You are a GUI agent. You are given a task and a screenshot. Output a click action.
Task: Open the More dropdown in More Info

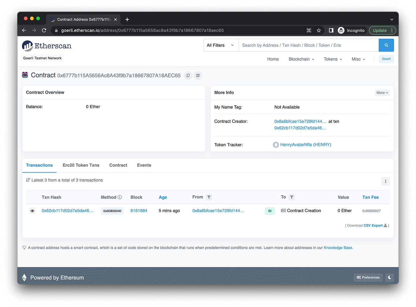click(382, 93)
